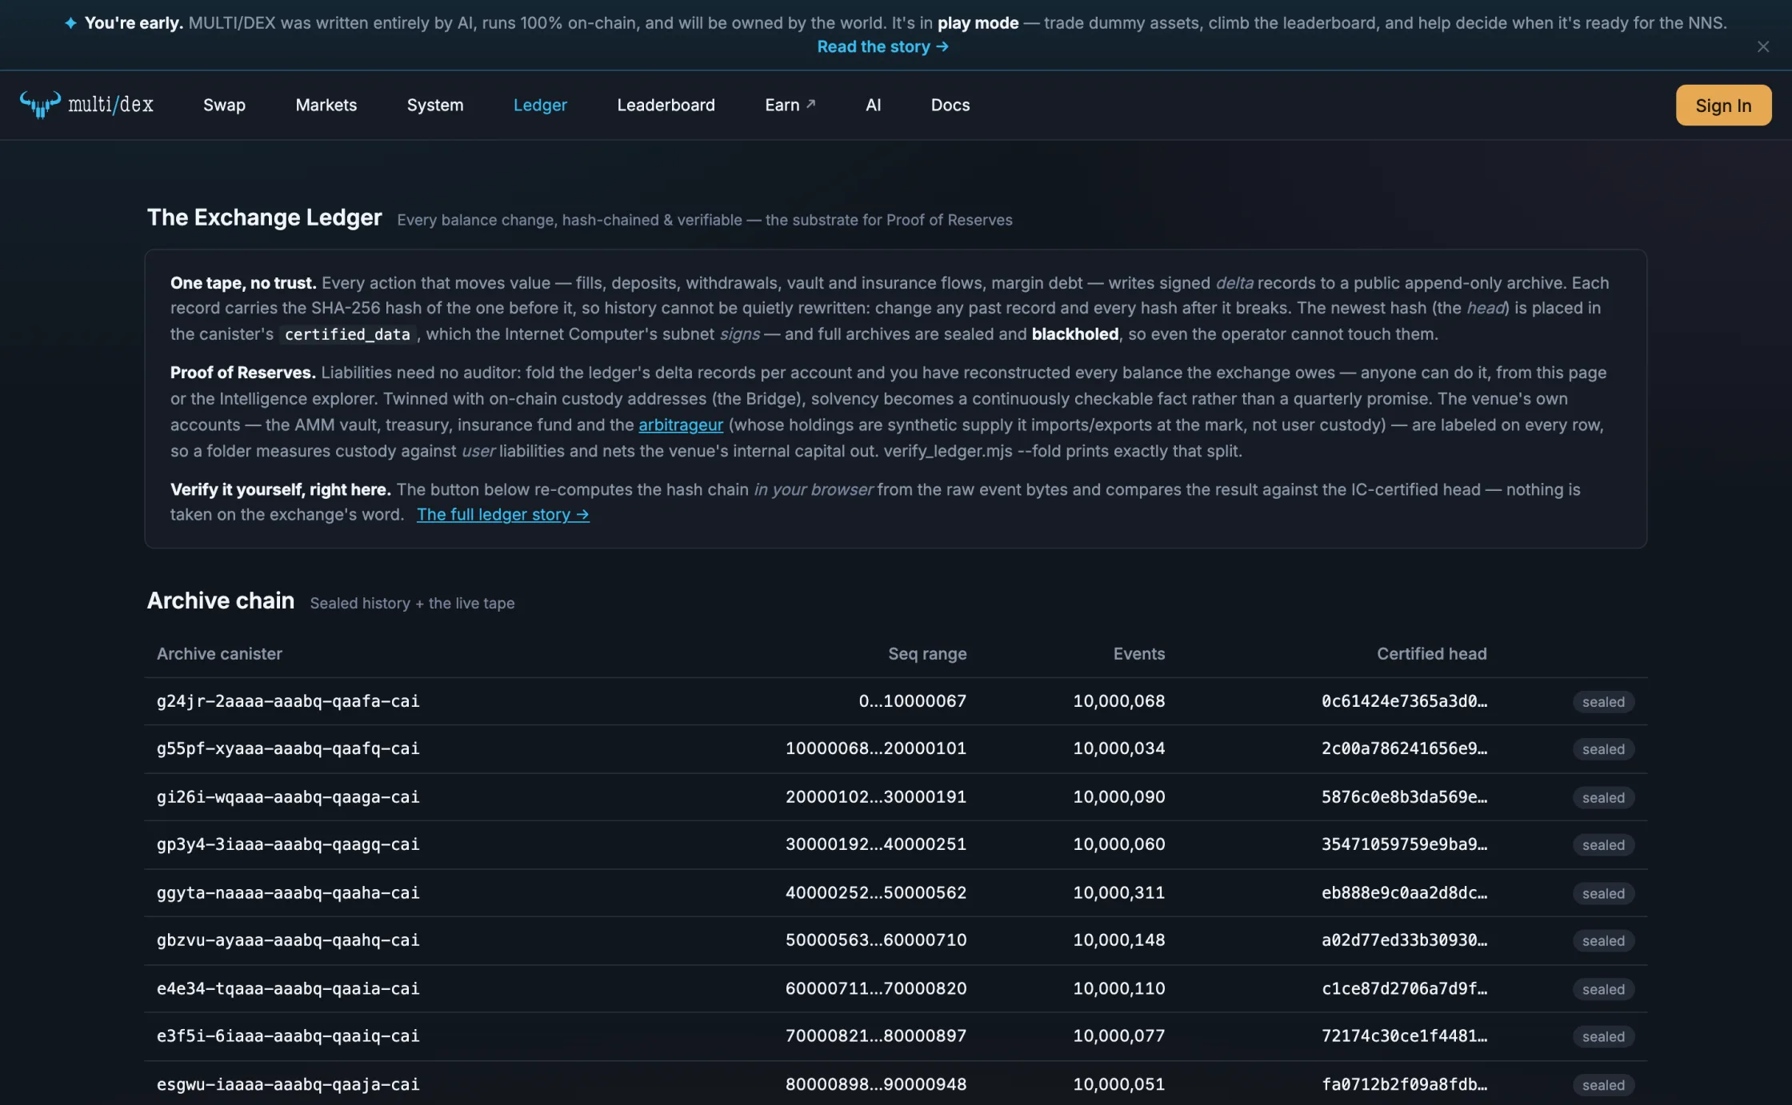The width and height of the screenshot is (1792, 1105).
Task: Click events count 10,000,034
Action: point(1119,748)
